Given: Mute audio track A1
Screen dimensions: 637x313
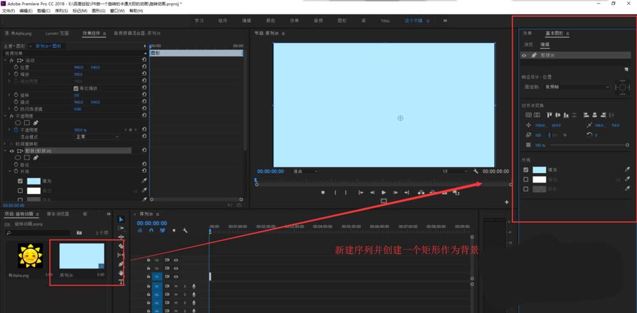Looking at the screenshot, I should [176, 287].
